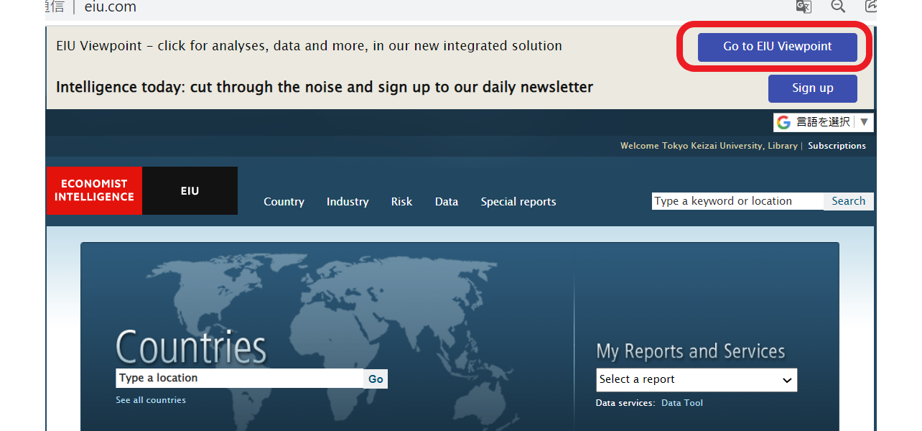The image size is (922, 431).
Task: Open the Industry menu
Action: tap(348, 202)
